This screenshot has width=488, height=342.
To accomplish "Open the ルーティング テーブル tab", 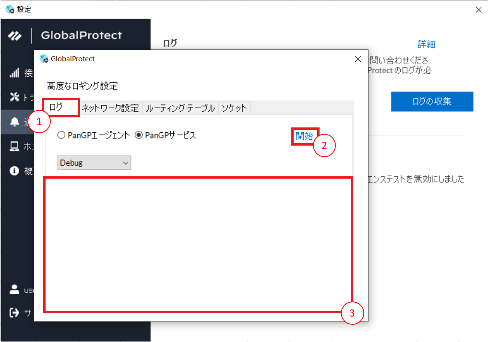I will coord(180,108).
